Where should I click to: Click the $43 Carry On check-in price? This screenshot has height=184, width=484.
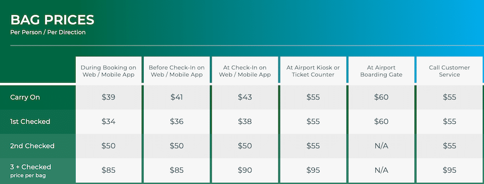coord(245,97)
